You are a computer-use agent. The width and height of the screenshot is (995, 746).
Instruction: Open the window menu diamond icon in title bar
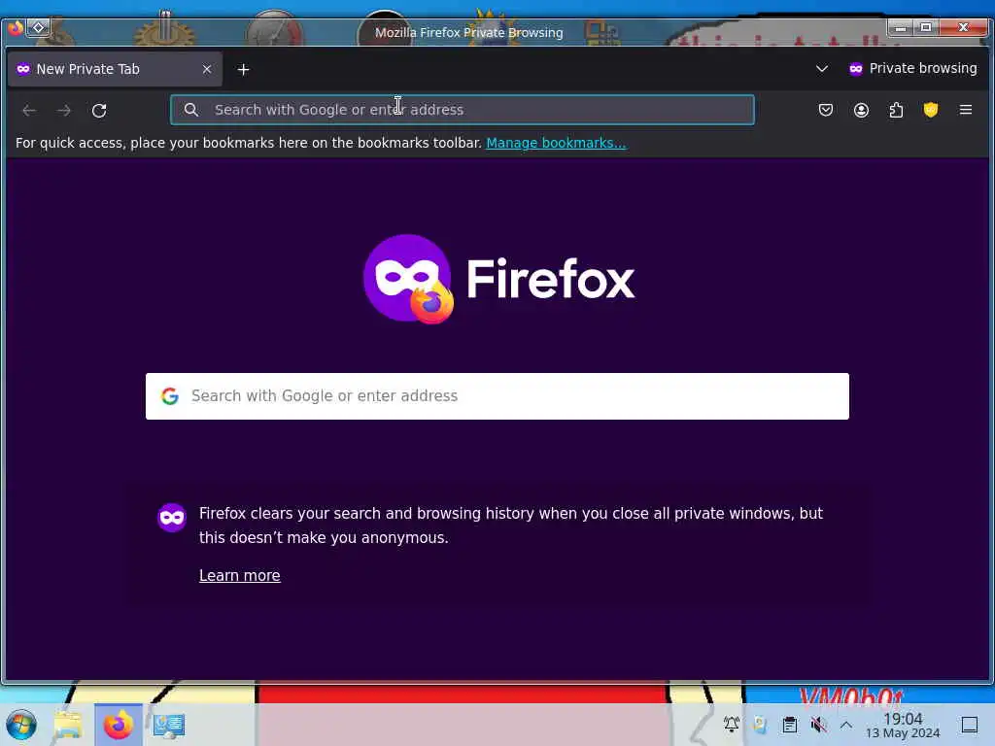click(38, 27)
